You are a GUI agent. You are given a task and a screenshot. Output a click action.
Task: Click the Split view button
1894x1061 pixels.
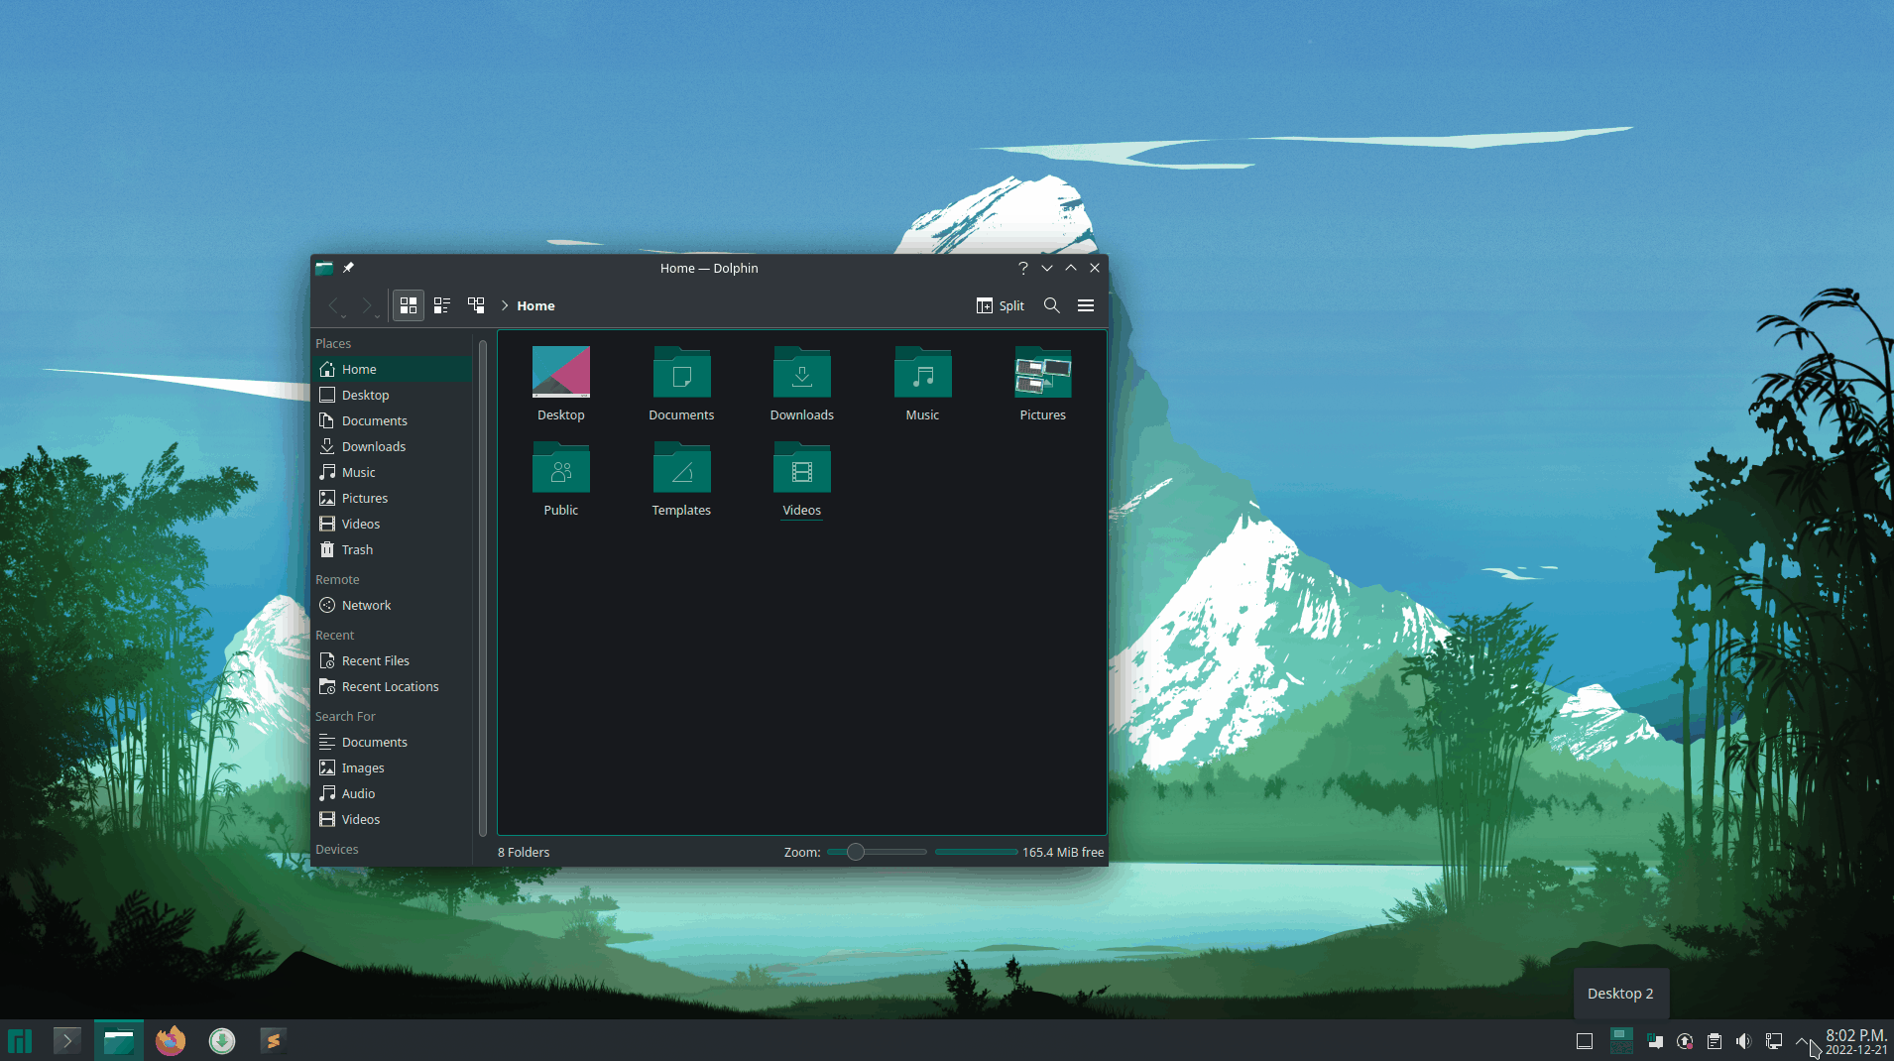click(x=1000, y=305)
